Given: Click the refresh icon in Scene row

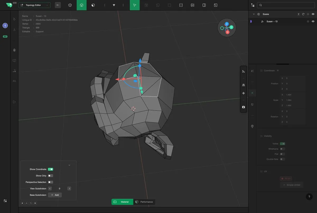Looking at the screenshot, I should 303,14.
